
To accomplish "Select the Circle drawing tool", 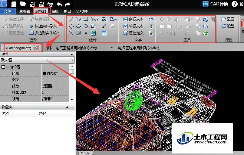I will coord(71,26).
